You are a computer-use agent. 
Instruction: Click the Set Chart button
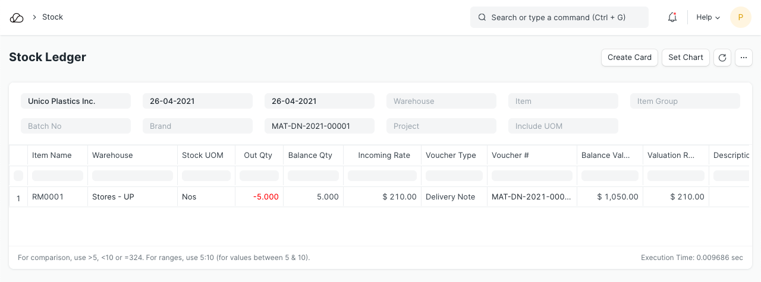(685, 58)
